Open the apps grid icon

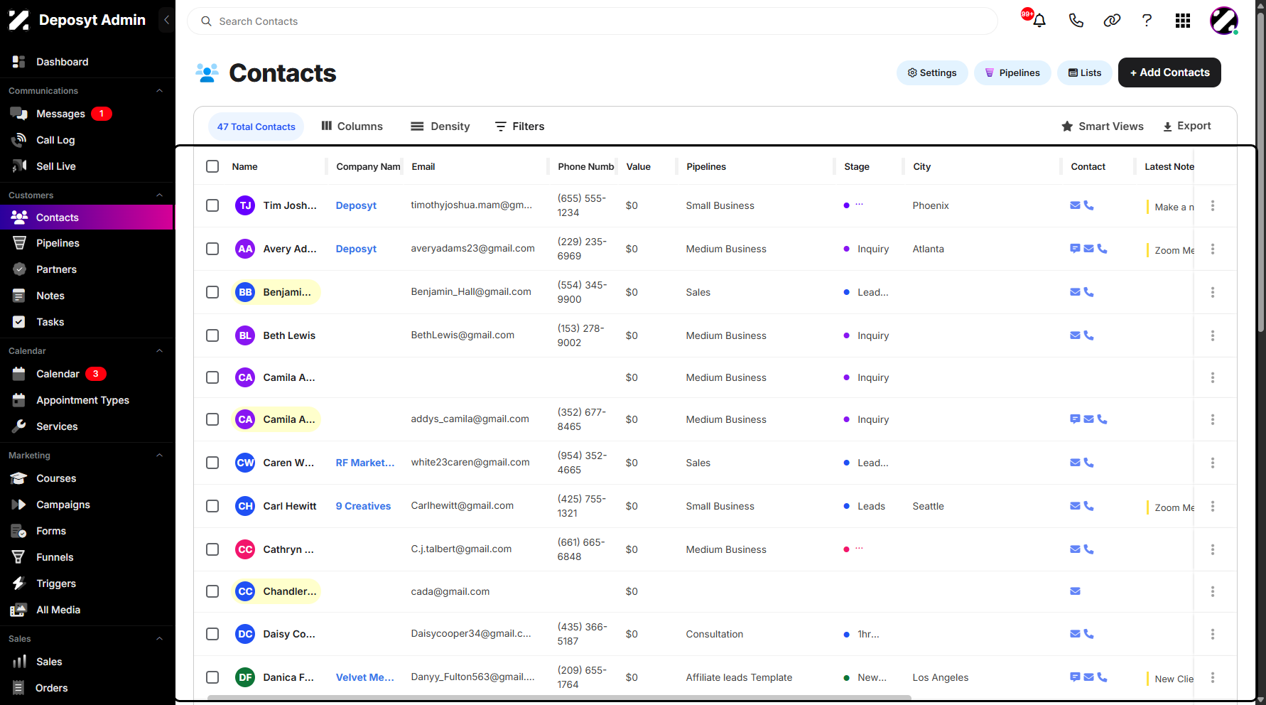(x=1183, y=21)
